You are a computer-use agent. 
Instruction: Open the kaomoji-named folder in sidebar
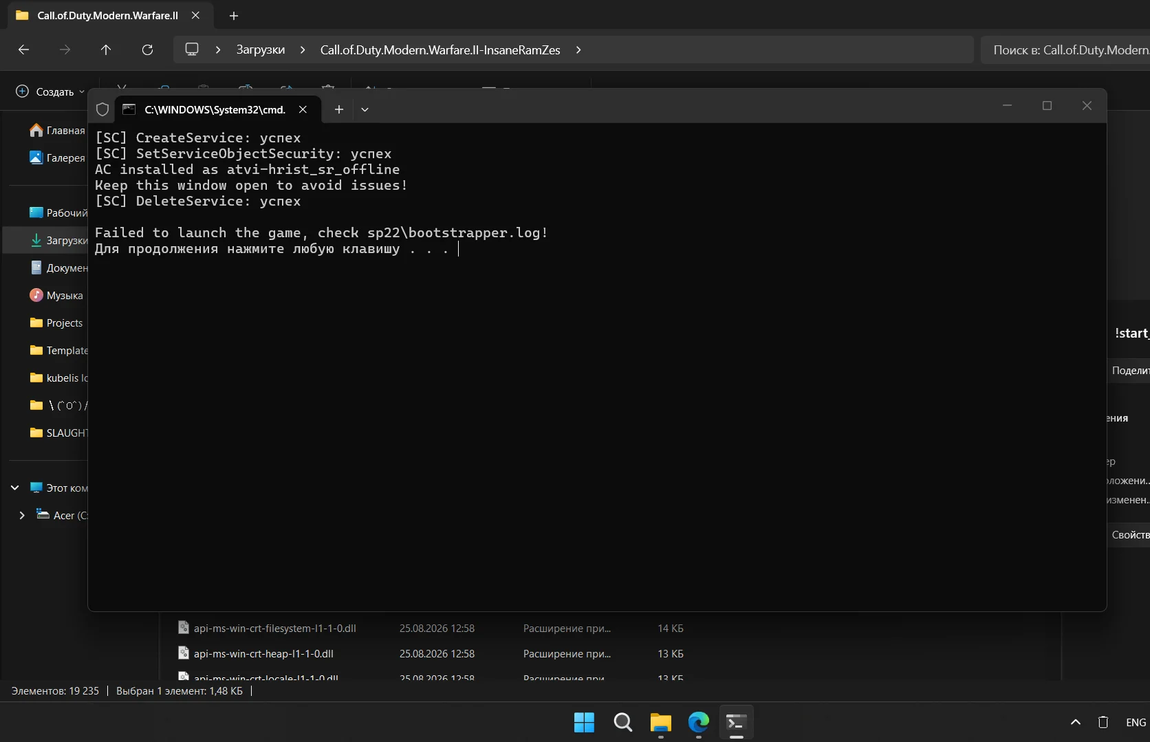point(58,405)
